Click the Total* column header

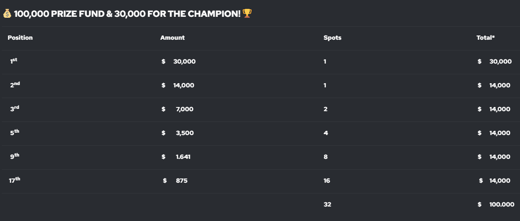point(485,38)
